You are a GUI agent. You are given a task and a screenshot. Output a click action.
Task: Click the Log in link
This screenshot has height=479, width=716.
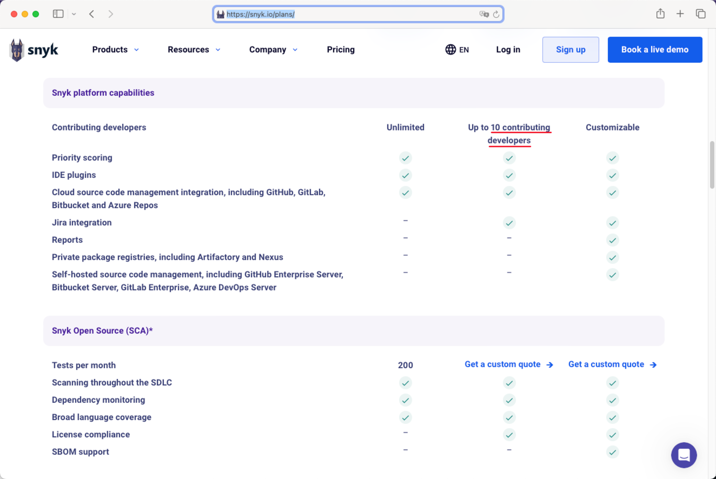point(508,50)
